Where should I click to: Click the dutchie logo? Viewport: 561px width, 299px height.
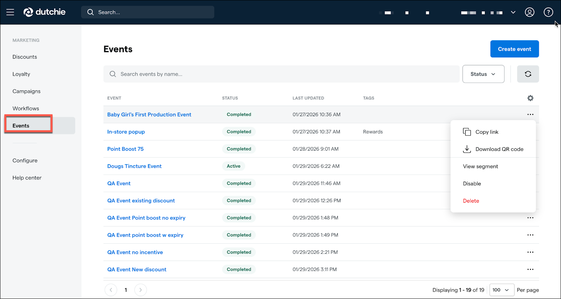click(x=45, y=12)
